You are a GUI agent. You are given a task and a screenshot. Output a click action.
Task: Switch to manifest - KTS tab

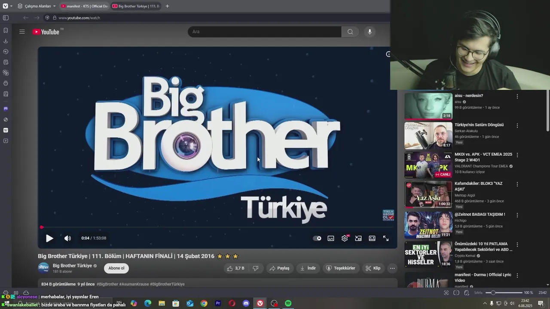pyautogui.click(x=84, y=6)
